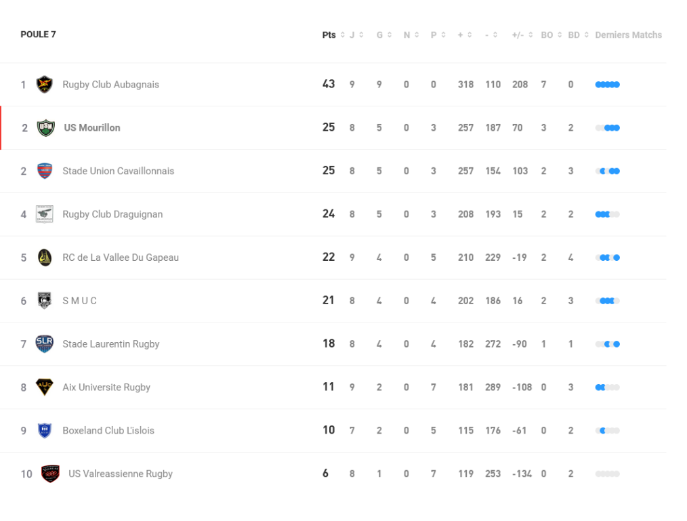Click the Stade Laurentin Rugby SLR logo

pos(45,344)
